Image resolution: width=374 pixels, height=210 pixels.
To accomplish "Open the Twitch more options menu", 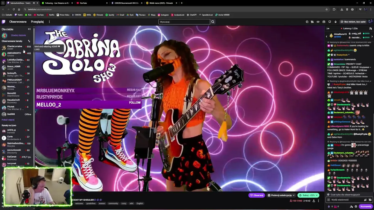I will pyautogui.click(x=49, y=22).
